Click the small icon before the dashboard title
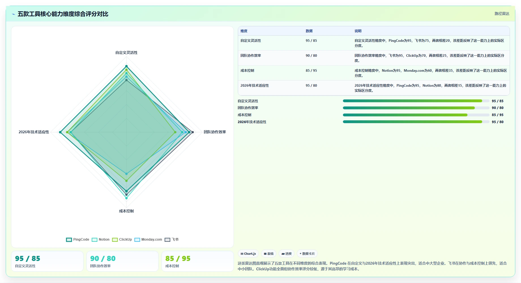 13,14
